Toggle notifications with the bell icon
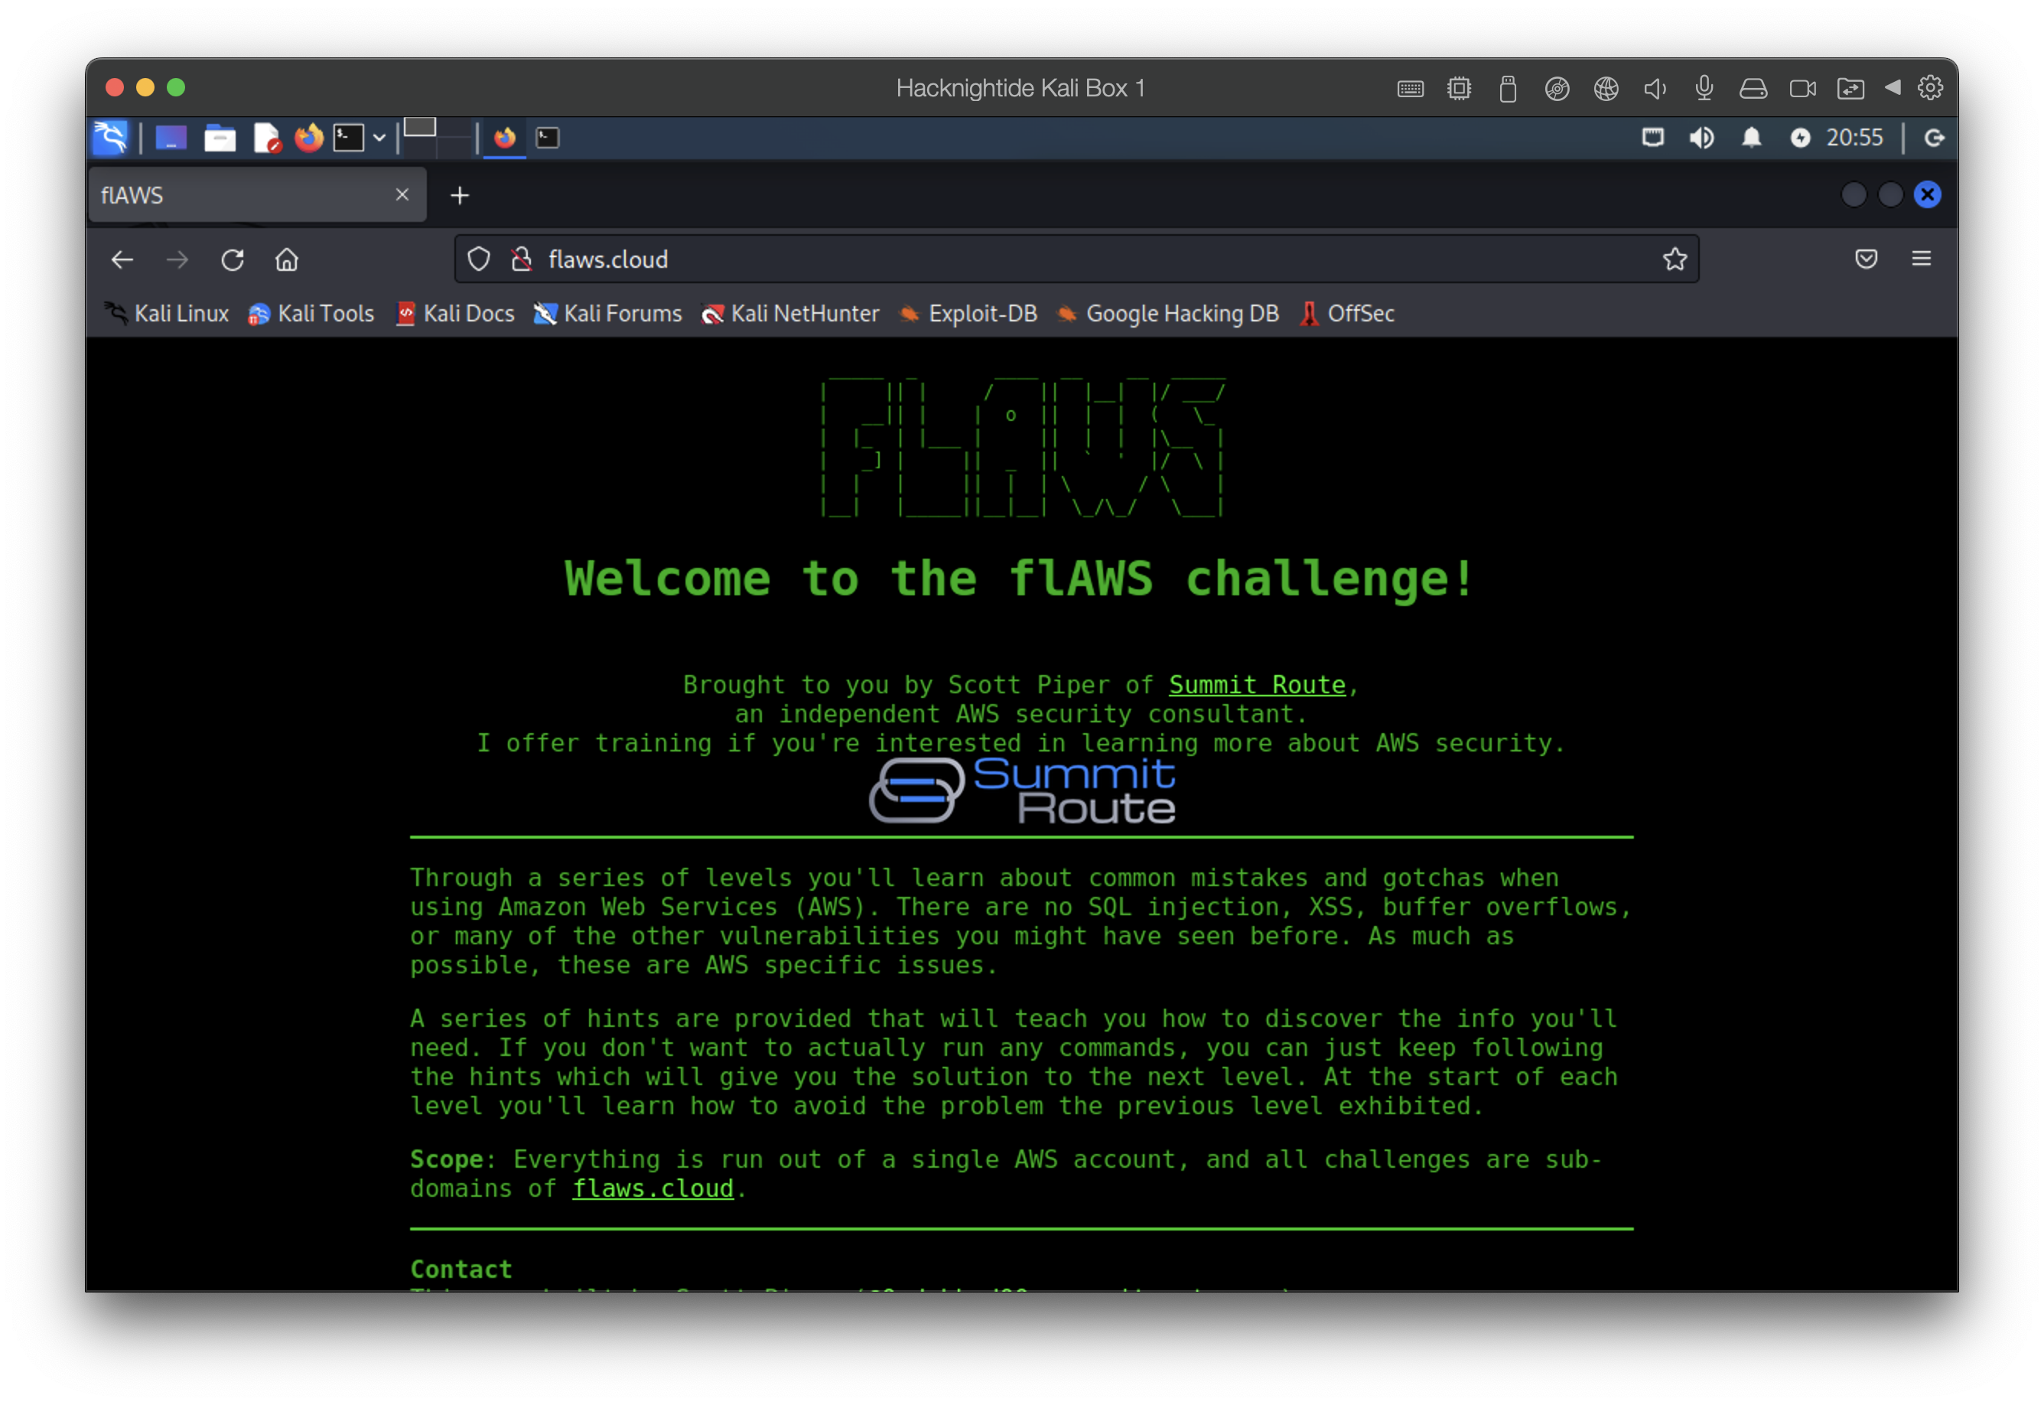The height and width of the screenshot is (1405, 2044). pos(1750,137)
